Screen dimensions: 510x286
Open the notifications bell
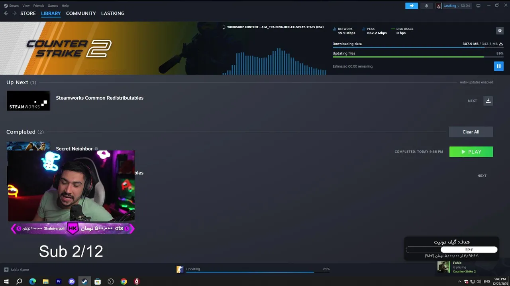click(x=426, y=6)
